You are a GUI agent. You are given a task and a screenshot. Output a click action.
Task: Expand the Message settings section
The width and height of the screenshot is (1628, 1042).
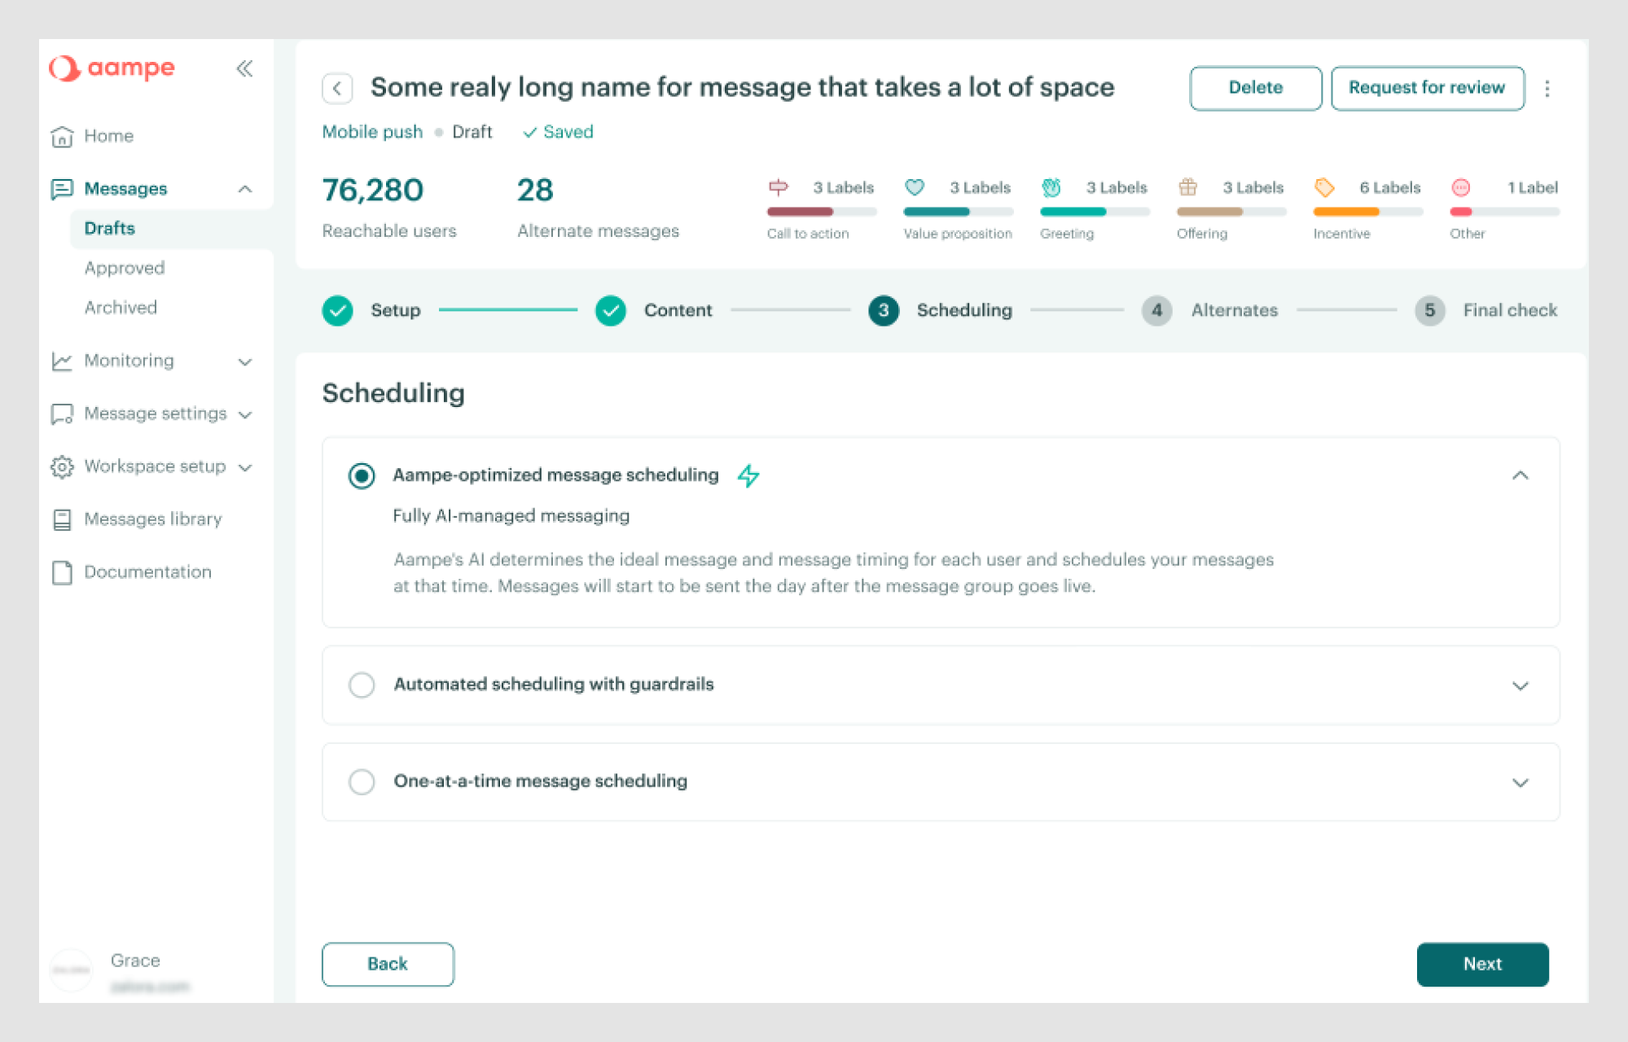coord(244,414)
